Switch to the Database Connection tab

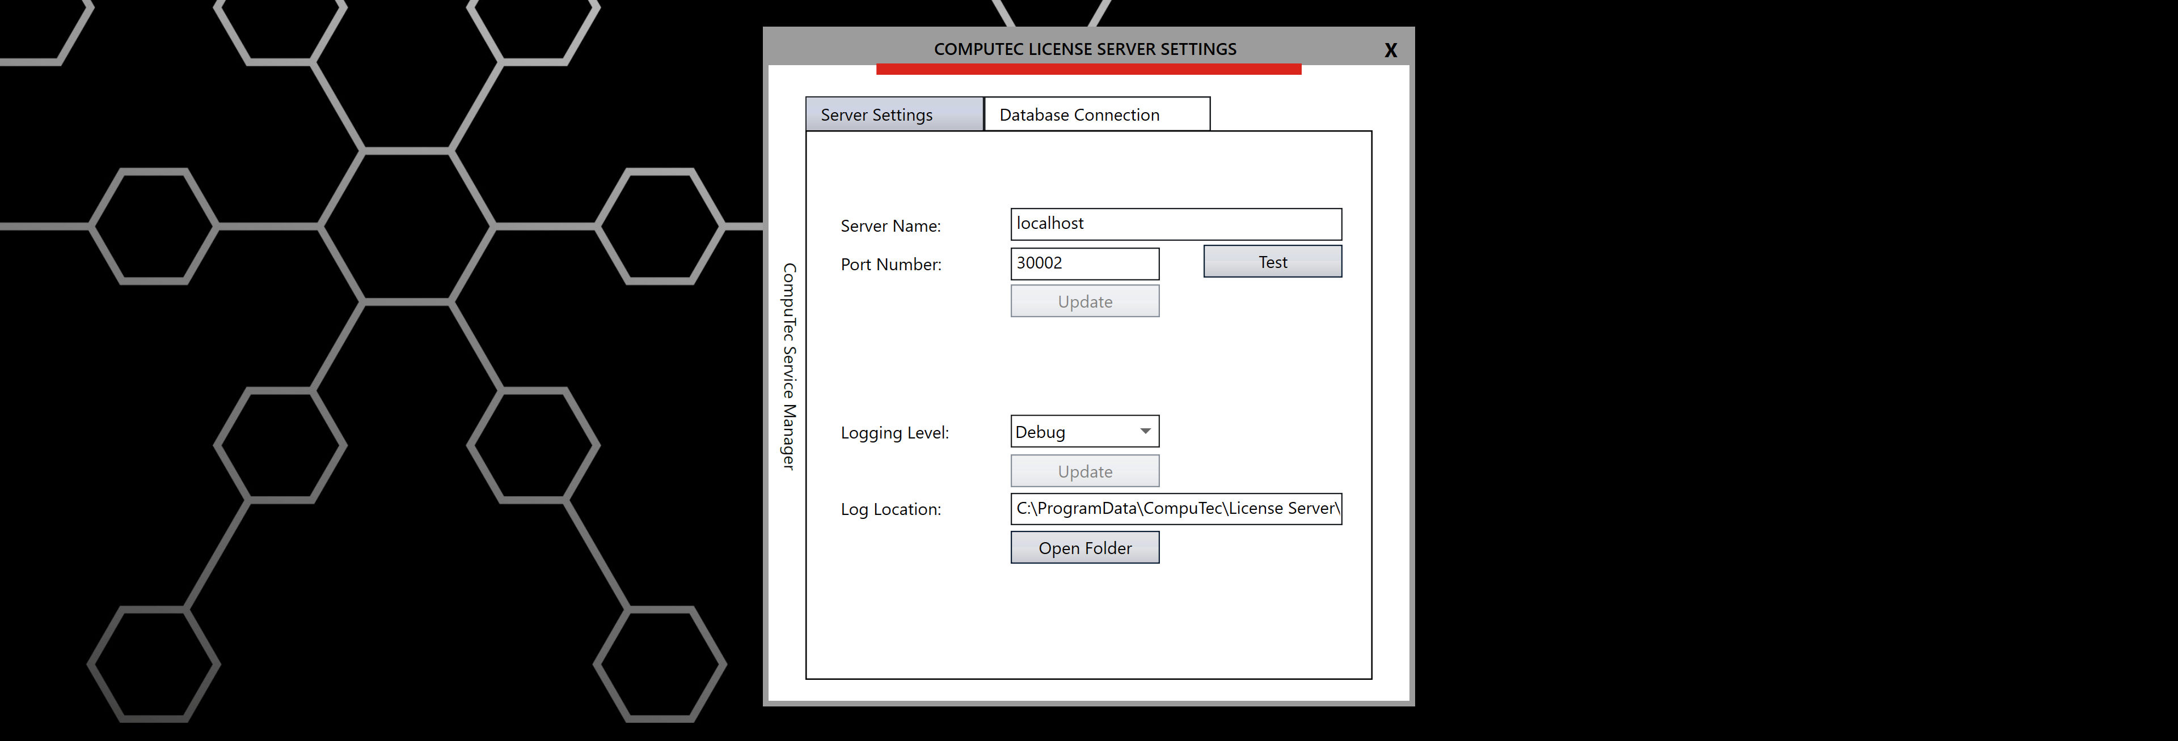click(1096, 114)
